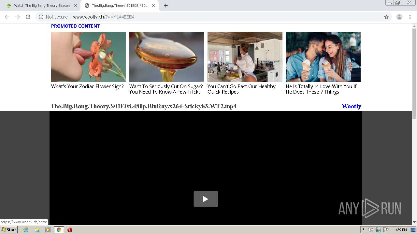Screen dimensions: 417x234
Task: Open the Chrome profile avatar
Action: tap(399, 17)
